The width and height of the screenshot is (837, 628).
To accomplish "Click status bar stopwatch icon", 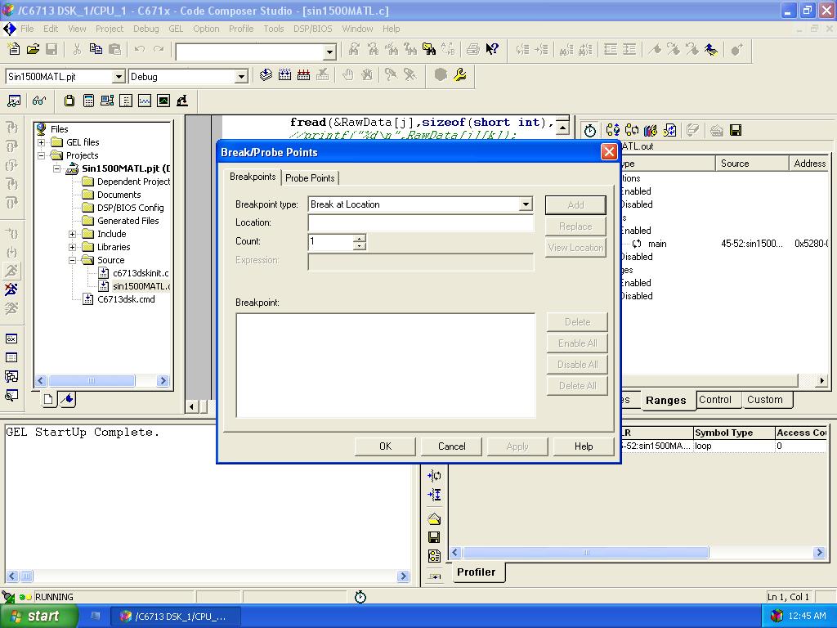I will pyautogui.click(x=360, y=597).
